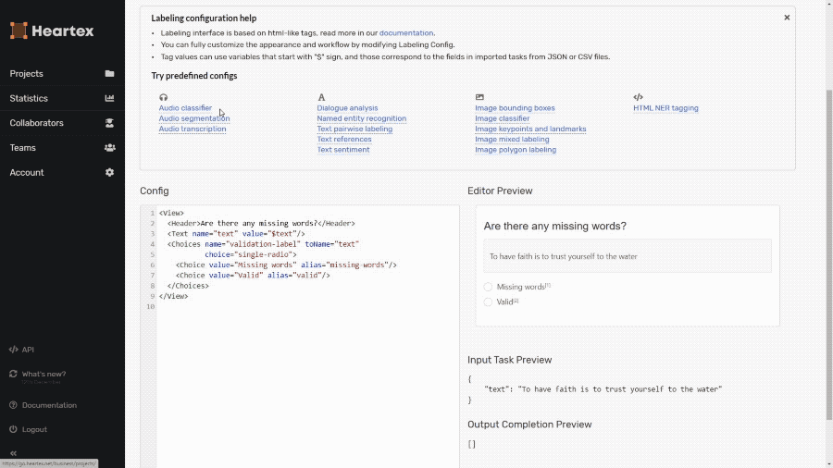Image resolution: width=833 pixels, height=468 pixels.
Task: Load the Named entity recognition config
Action: pyautogui.click(x=361, y=118)
